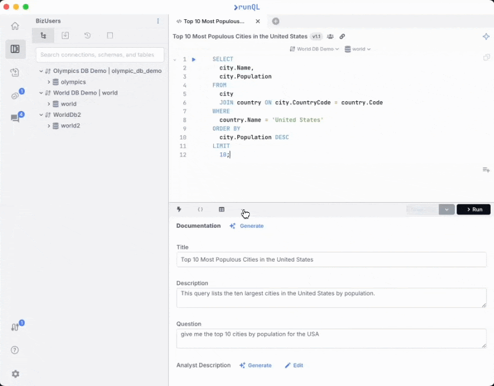Open the Home view in sidebar
Image resolution: width=494 pixels, height=386 pixels.
[x=15, y=26]
